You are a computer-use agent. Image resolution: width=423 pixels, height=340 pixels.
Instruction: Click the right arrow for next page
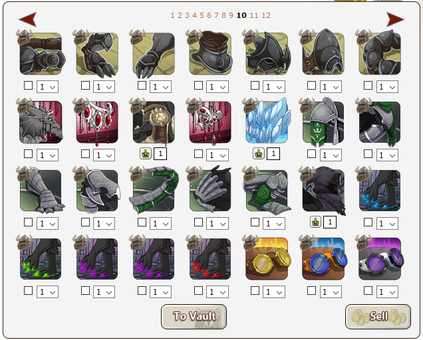pos(395,19)
